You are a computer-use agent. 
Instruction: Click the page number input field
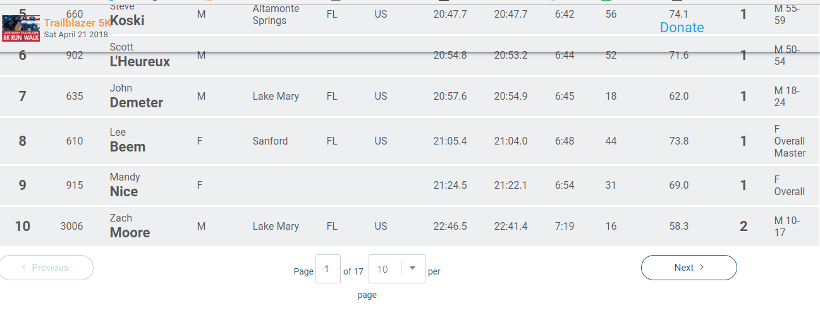point(328,269)
